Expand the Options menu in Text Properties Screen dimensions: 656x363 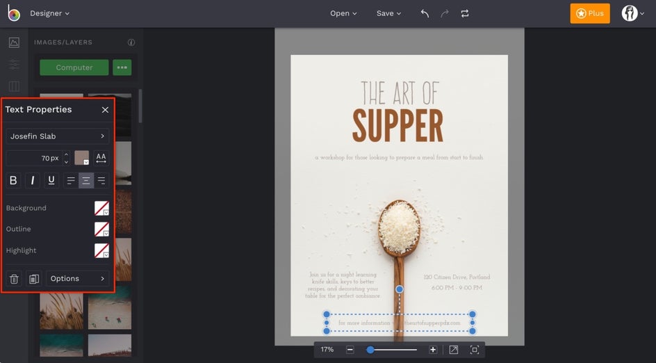[x=77, y=279]
